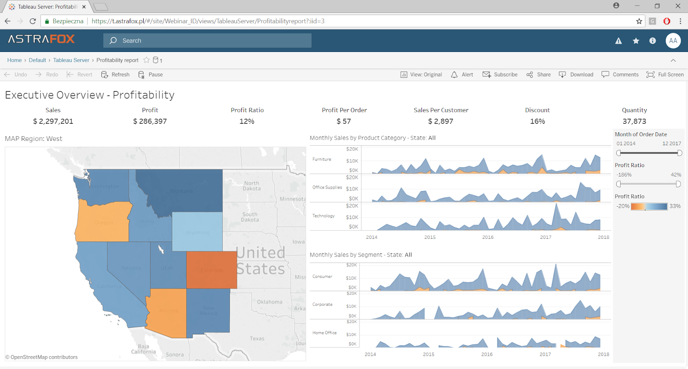Open the Download options
This screenshot has height=369, width=688.
576,75
